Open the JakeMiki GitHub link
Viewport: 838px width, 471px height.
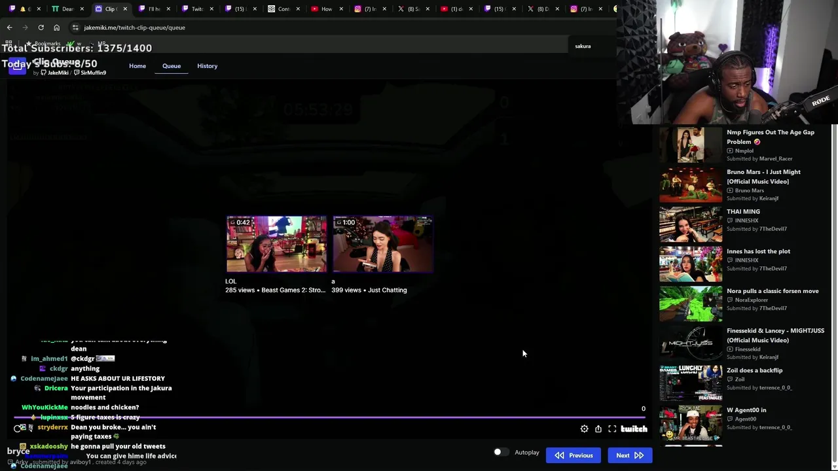[55, 73]
